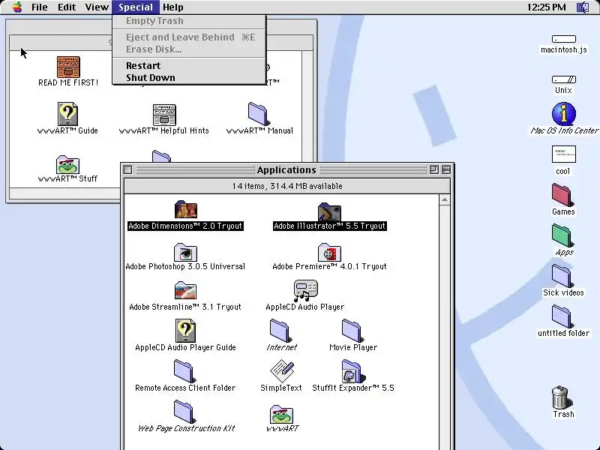Screen dimensions: 600x450
Task: Select the Adobe Streamline 3.1 Tryout icon
Action: [x=185, y=291]
